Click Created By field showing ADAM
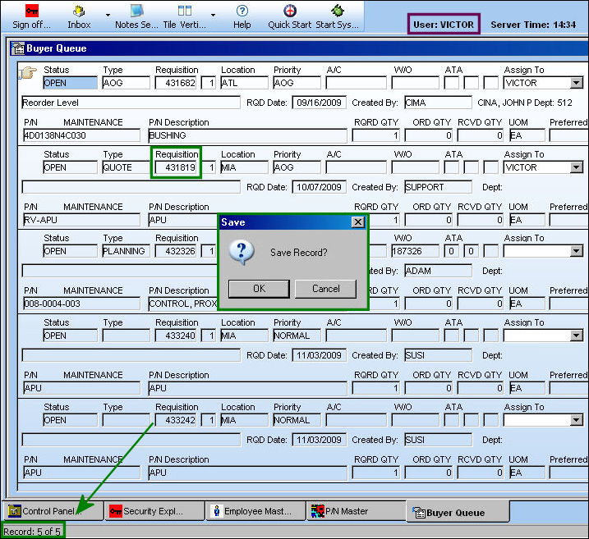The height and width of the screenshot is (539, 589). pos(438,271)
